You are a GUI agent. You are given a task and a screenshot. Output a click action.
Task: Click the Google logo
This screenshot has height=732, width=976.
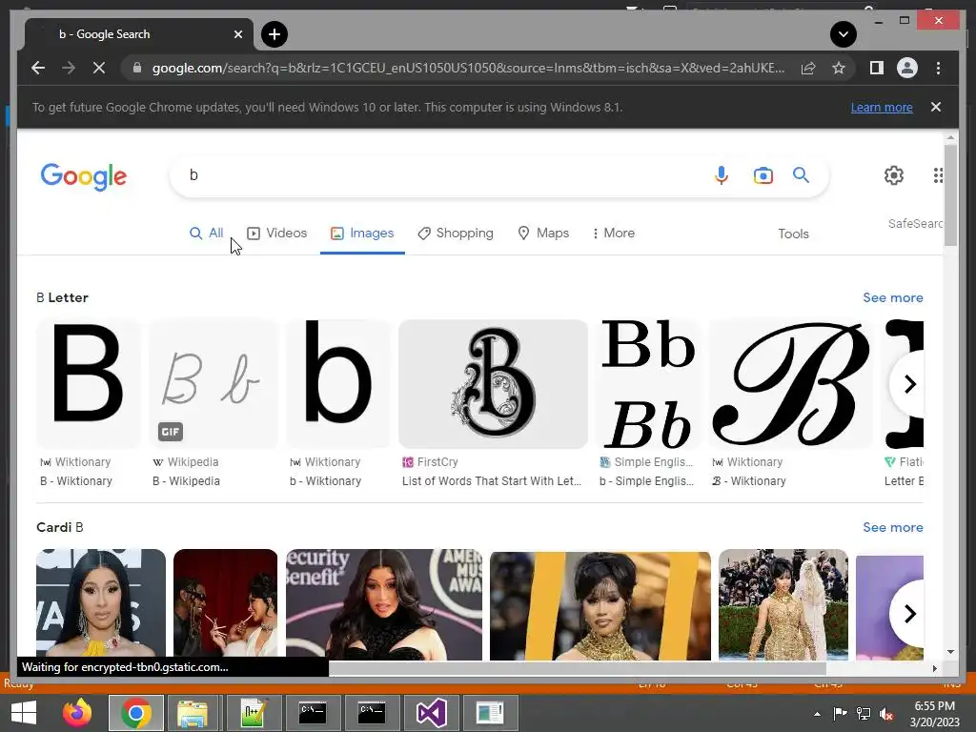click(84, 176)
